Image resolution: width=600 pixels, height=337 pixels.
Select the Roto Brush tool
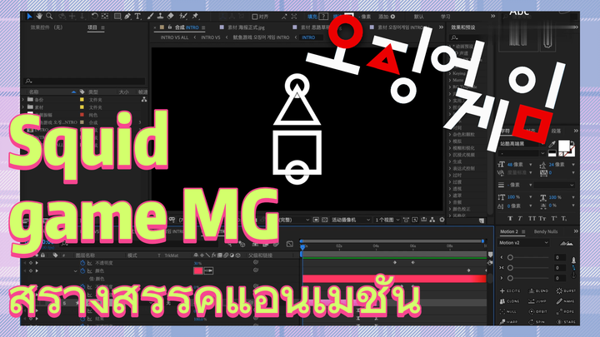183,17
